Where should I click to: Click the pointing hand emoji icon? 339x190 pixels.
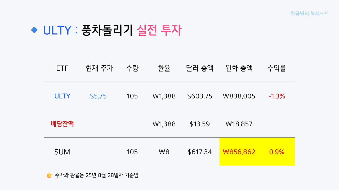tap(49, 175)
